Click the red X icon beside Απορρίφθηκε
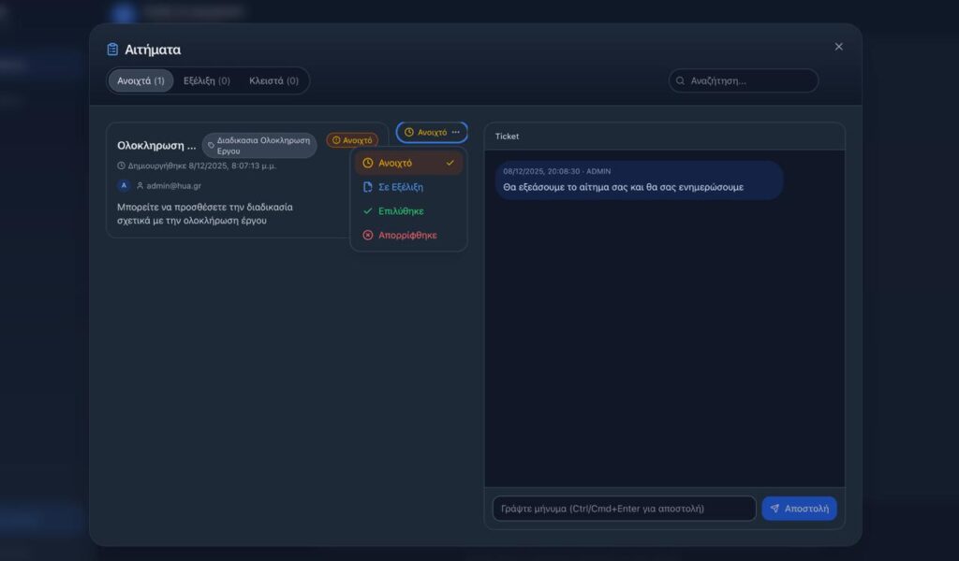Image resolution: width=959 pixels, height=561 pixels. coord(368,236)
